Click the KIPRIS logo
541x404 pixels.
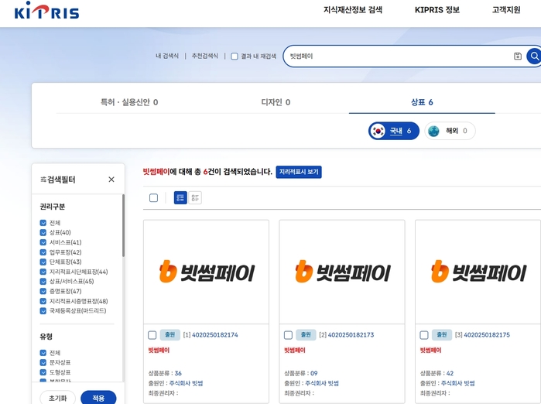(x=46, y=10)
